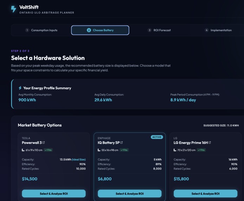The width and height of the screenshot is (244, 201).
Task: Click the Fits badge on the LG card
Action: click(x=201, y=150)
